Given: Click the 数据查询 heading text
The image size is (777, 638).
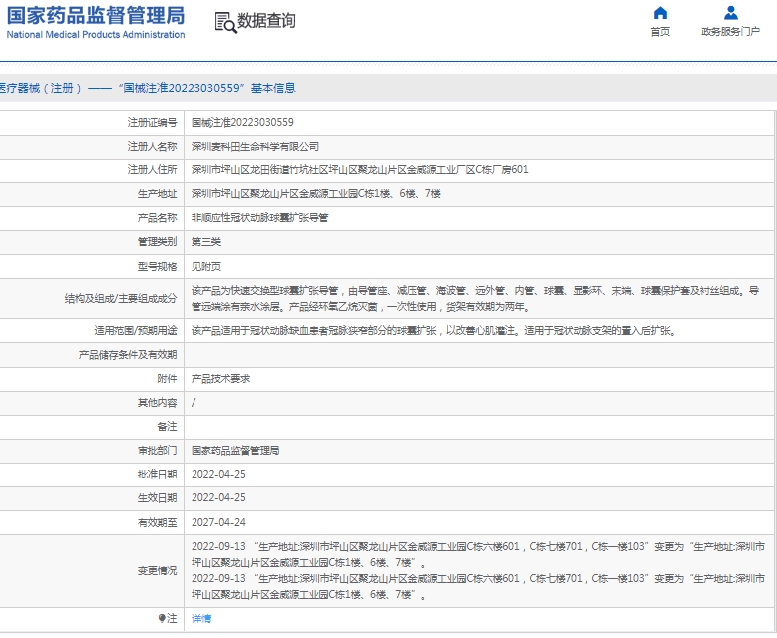Looking at the screenshot, I should pyautogui.click(x=266, y=21).
